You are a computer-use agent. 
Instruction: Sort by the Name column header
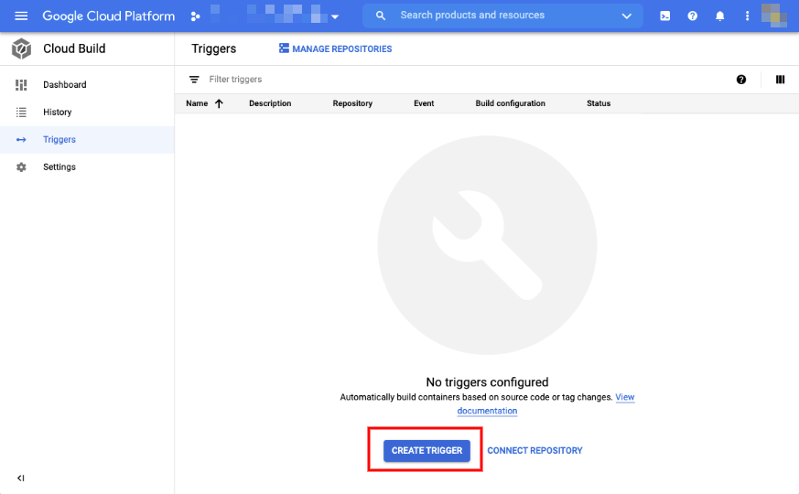(197, 103)
